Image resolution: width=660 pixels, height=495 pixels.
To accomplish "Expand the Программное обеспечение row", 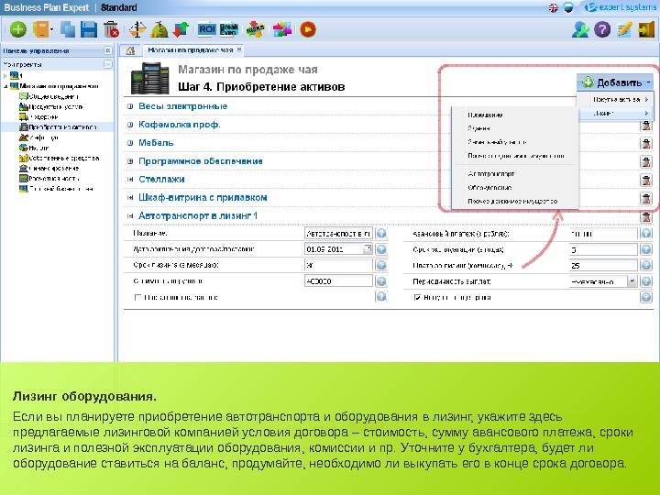I will [x=130, y=161].
